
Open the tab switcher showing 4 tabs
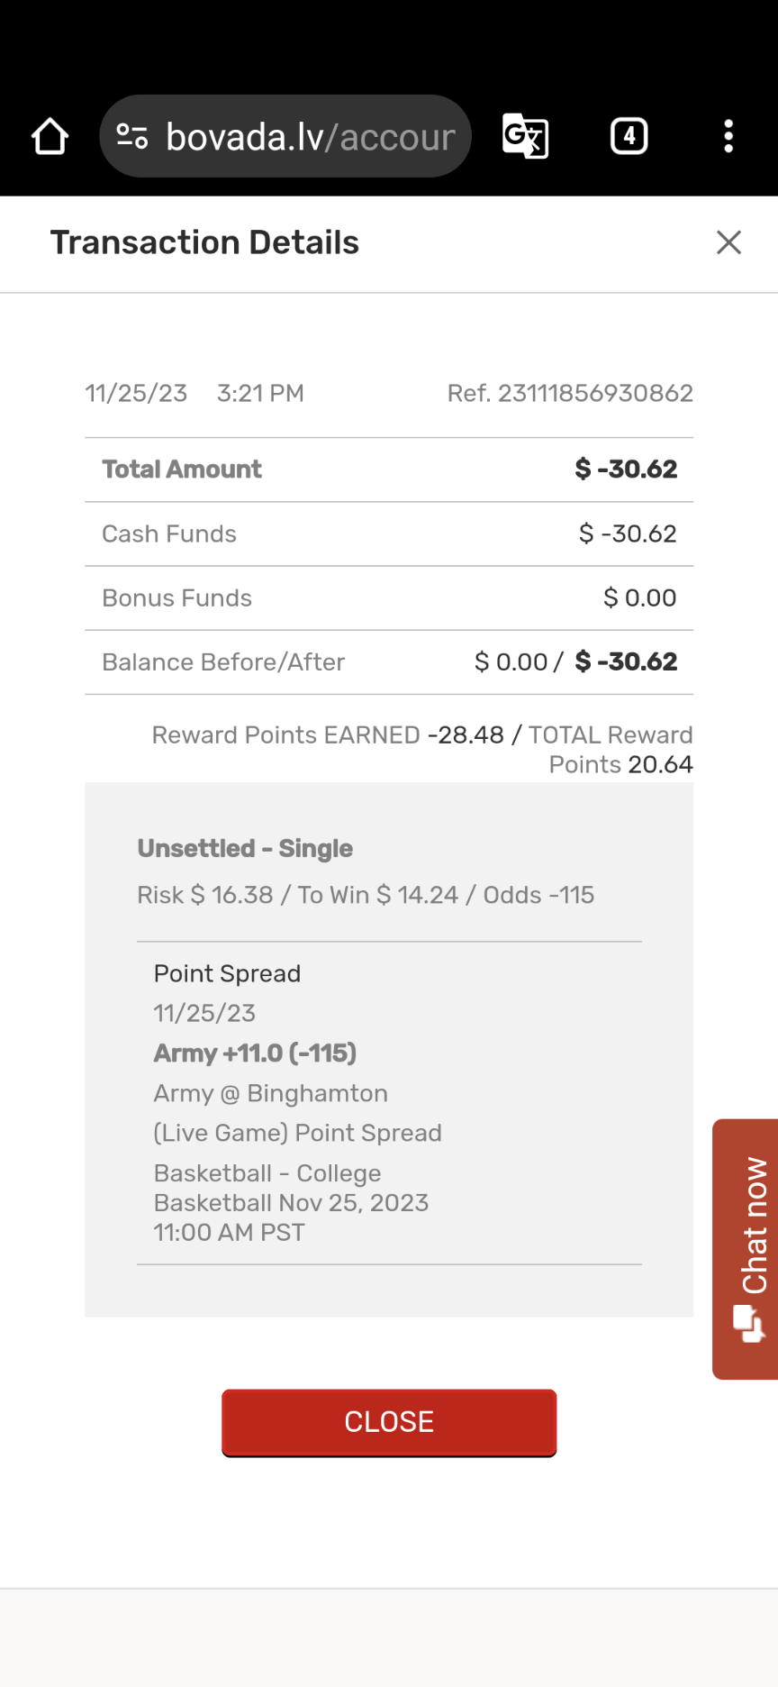pos(629,137)
